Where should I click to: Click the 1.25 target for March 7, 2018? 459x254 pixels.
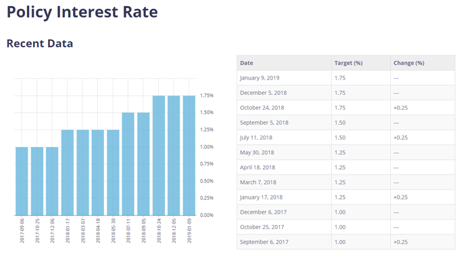340,183
